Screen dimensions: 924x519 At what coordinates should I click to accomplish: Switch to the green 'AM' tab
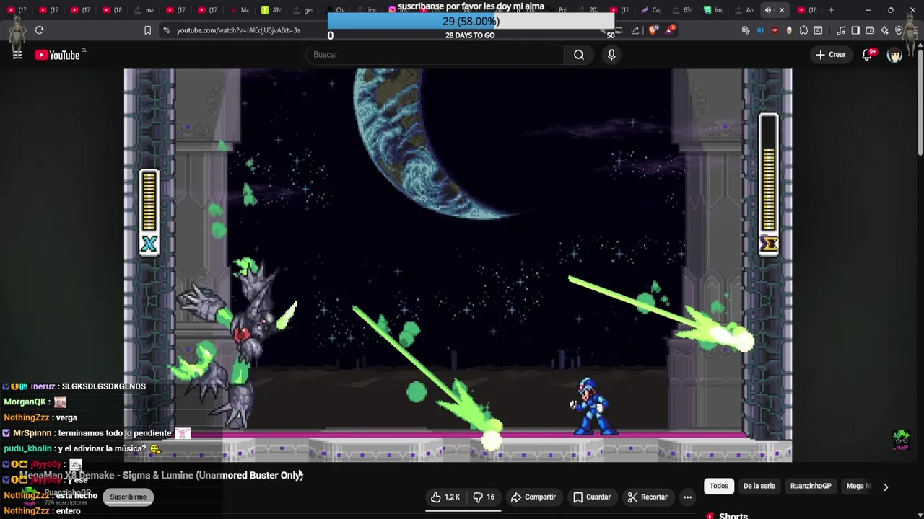click(x=271, y=10)
